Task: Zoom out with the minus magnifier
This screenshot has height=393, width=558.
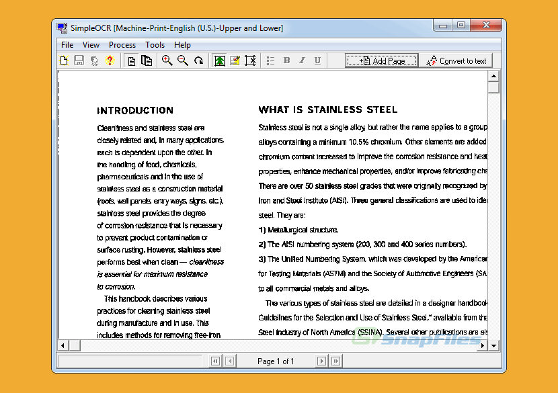Action: [x=183, y=61]
